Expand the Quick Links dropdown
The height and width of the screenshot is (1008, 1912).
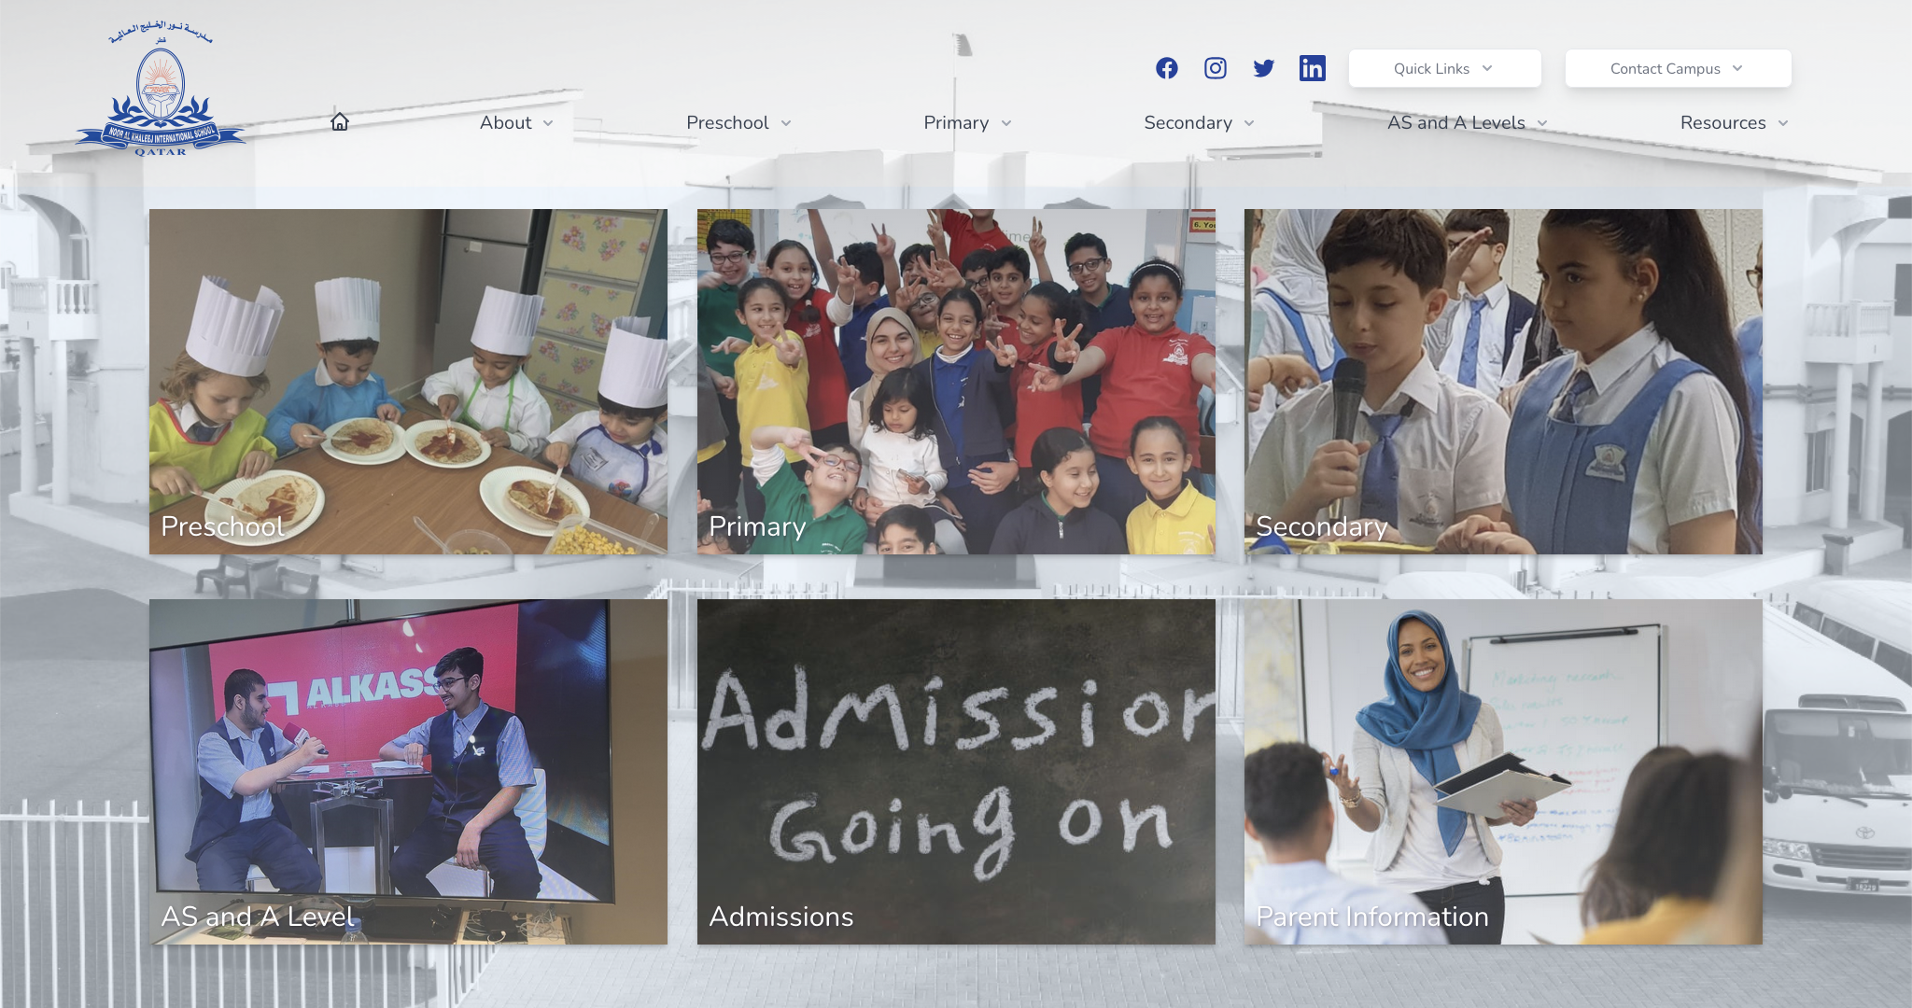pyautogui.click(x=1443, y=68)
